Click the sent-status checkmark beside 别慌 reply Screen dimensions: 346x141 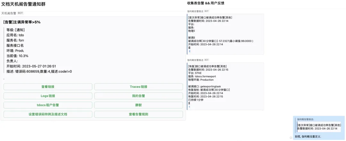click(x=291, y=138)
